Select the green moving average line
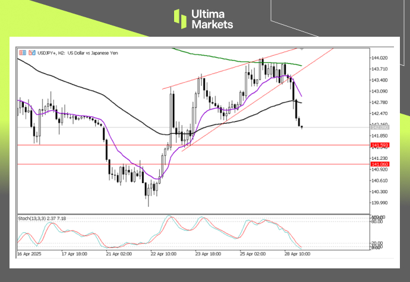 click(238, 60)
